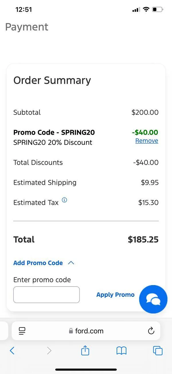
Task: Tap the Total amount $185.25
Action: (143, 240)
